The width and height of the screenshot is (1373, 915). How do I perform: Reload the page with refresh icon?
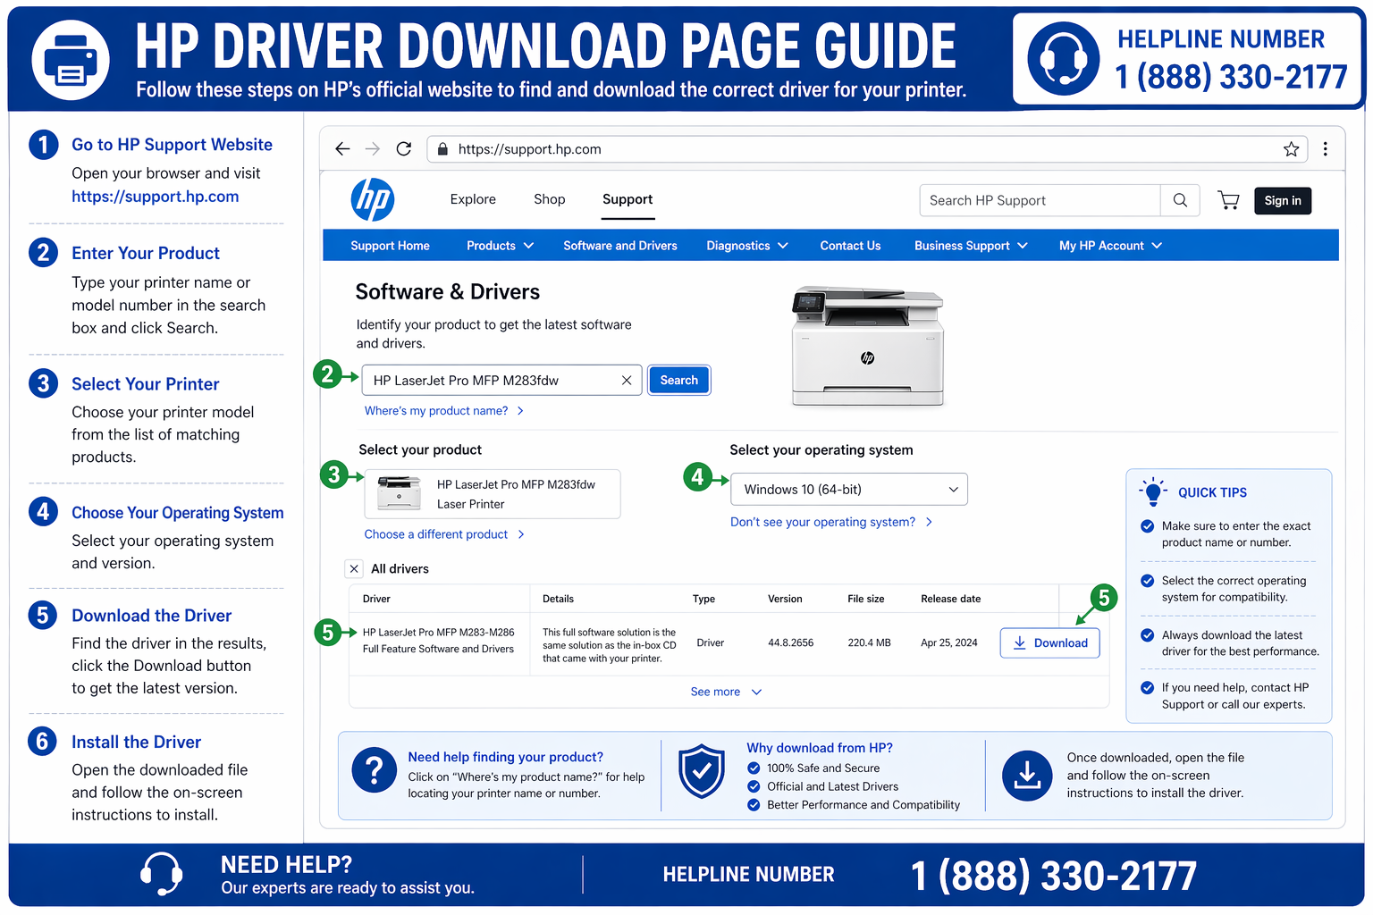point(404,149)
